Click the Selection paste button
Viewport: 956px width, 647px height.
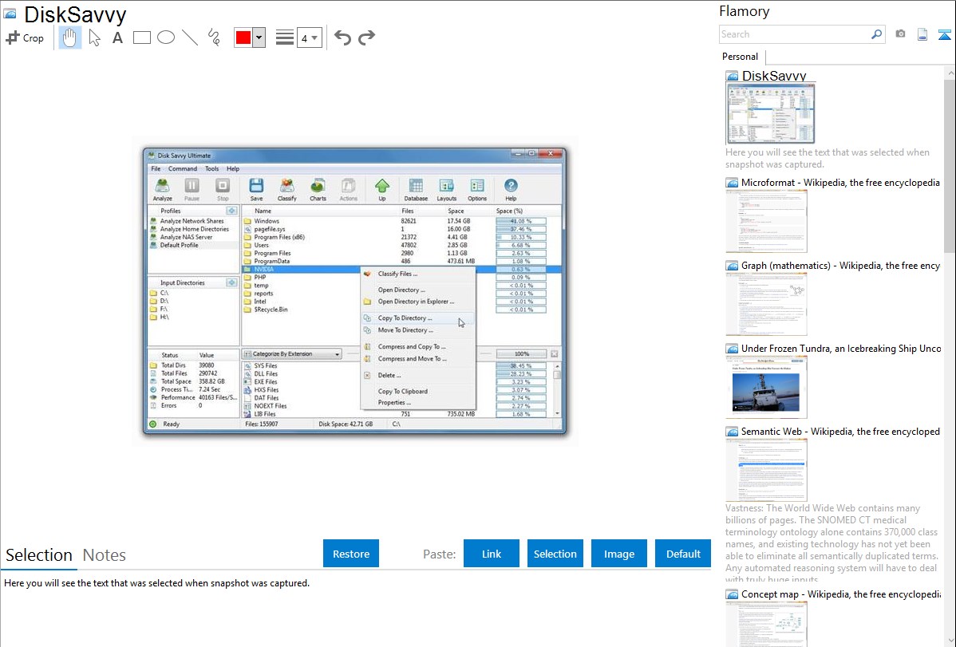click(555, 554)
